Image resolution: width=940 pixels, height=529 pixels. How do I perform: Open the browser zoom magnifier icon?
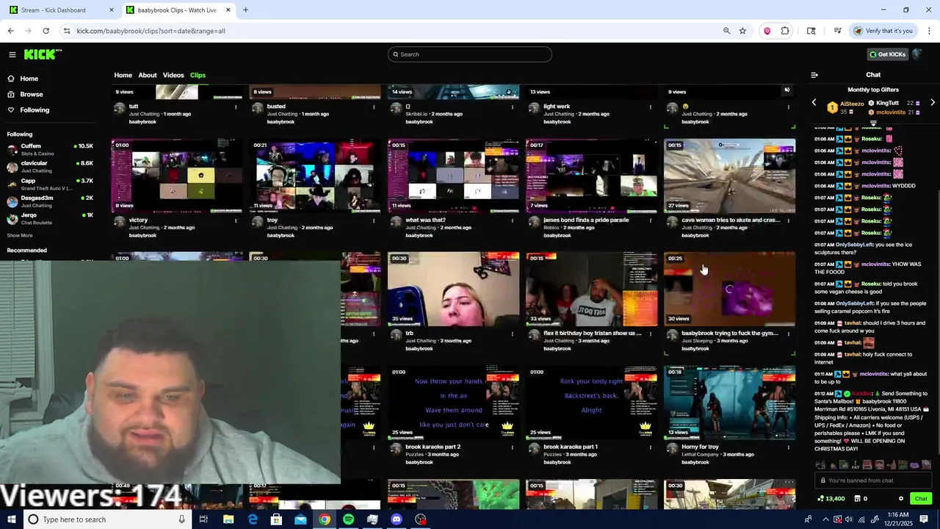pos(726,31)
